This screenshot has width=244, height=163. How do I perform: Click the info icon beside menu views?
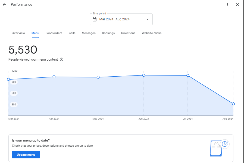coord(61,59)
